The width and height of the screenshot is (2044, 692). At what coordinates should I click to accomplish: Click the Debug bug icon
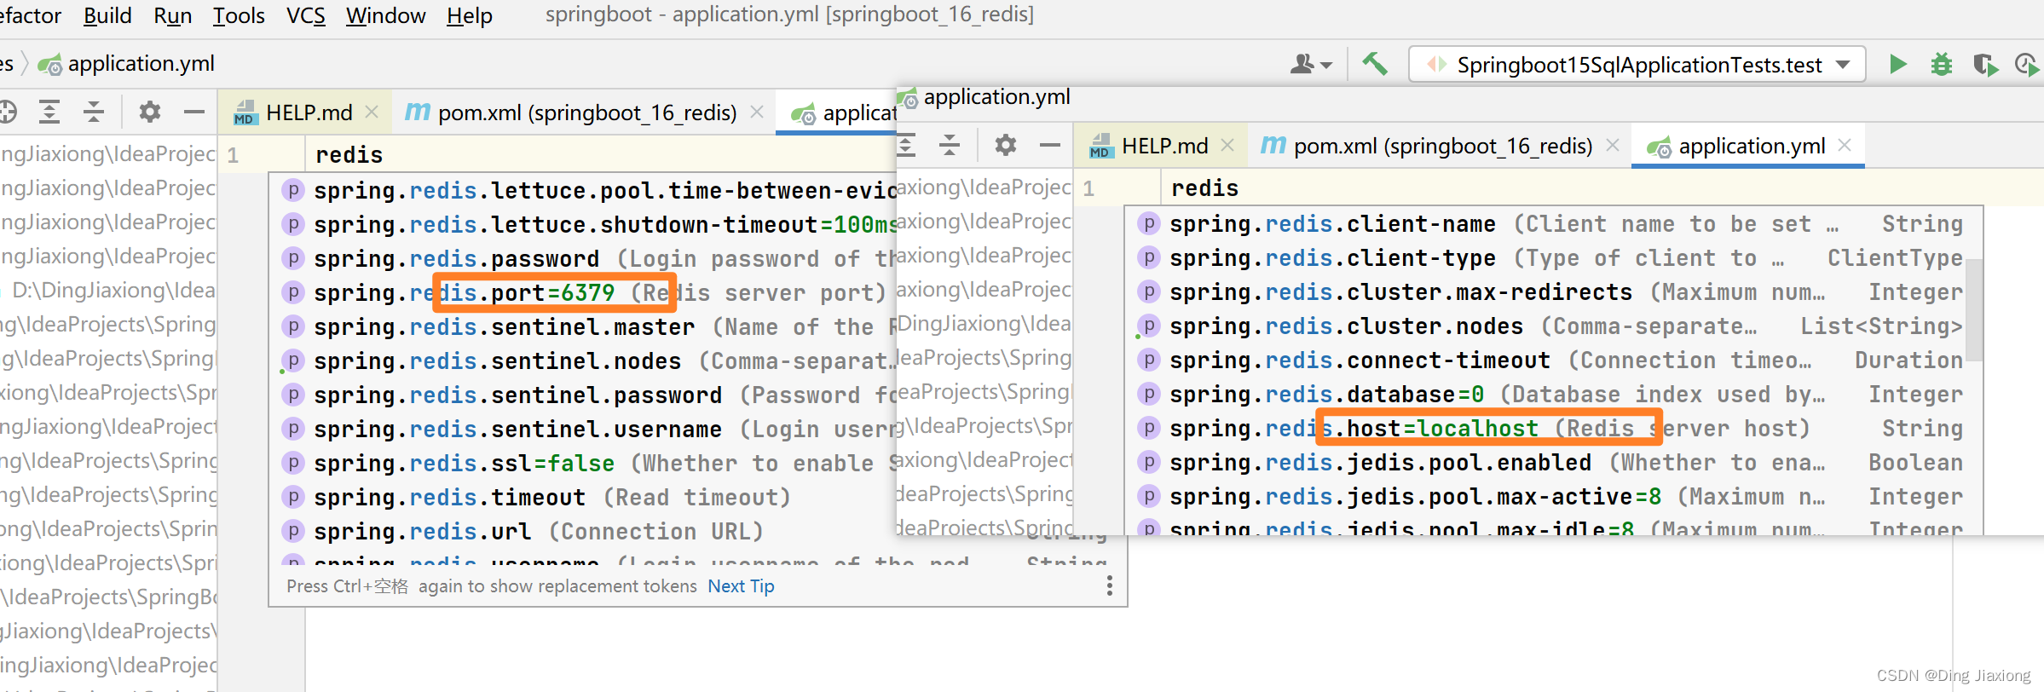click(x=1942, y=65)
